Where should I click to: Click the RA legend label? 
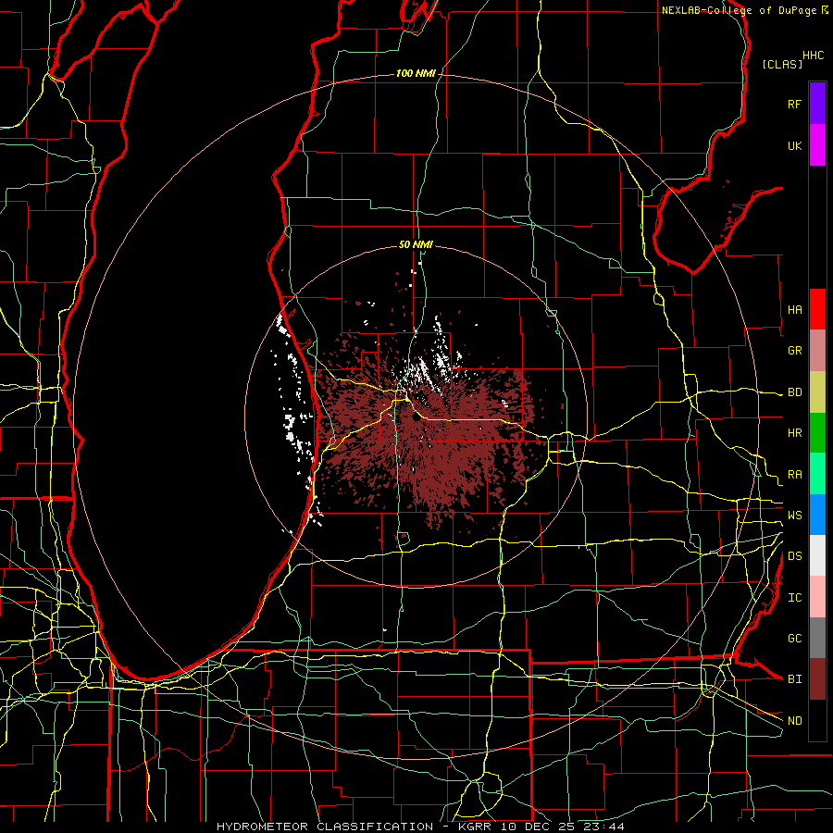(x=794, y=474)
